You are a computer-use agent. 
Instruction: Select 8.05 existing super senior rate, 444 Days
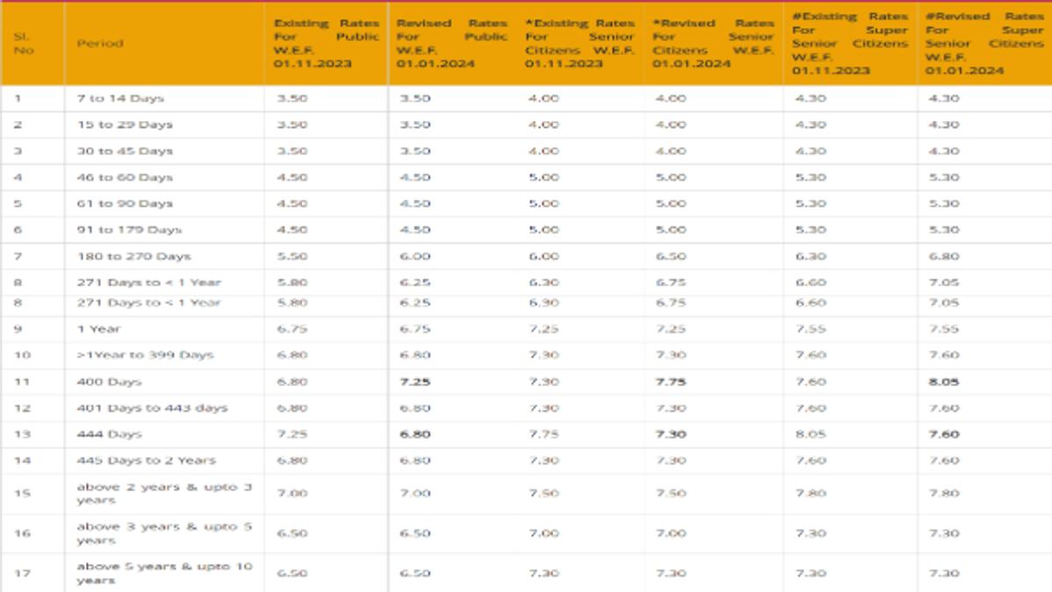[x=811, y=434]
